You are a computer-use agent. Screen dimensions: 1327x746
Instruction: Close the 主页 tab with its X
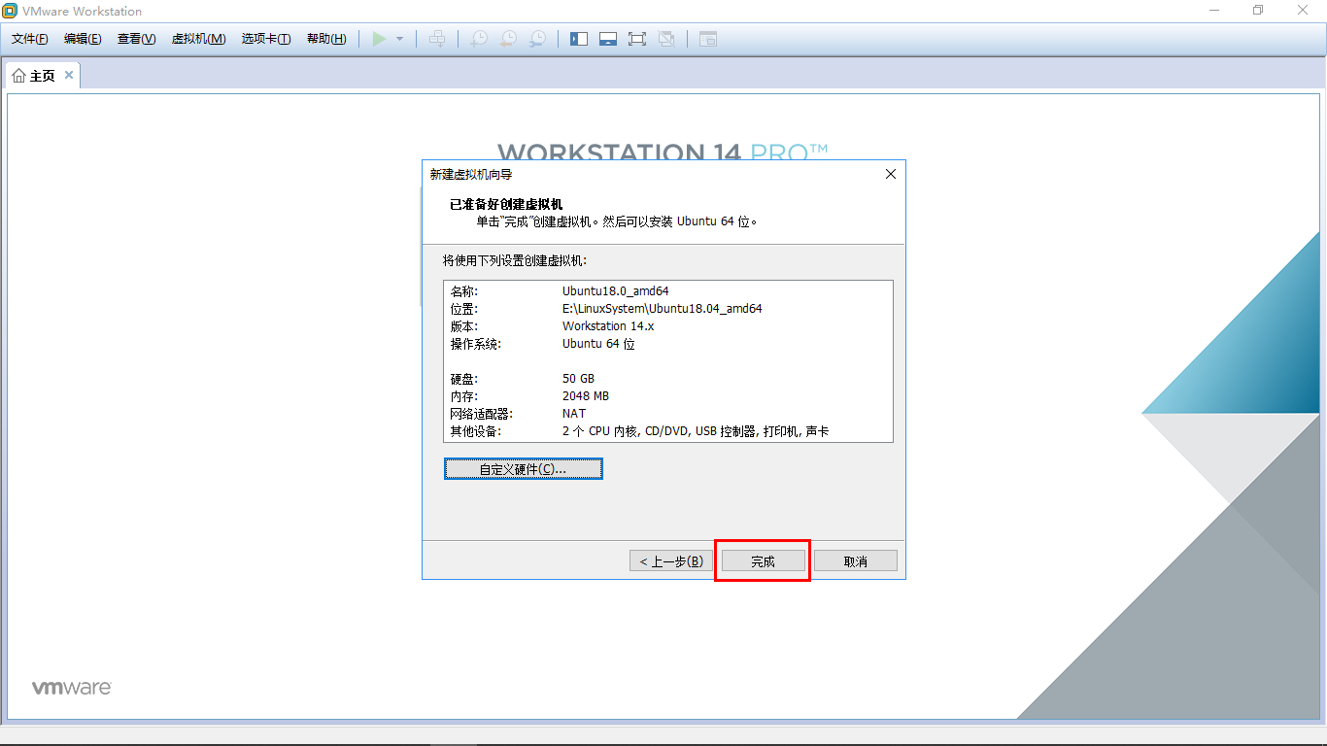point(69,74)
